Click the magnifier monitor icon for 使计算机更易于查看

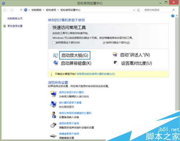(53, 104)
